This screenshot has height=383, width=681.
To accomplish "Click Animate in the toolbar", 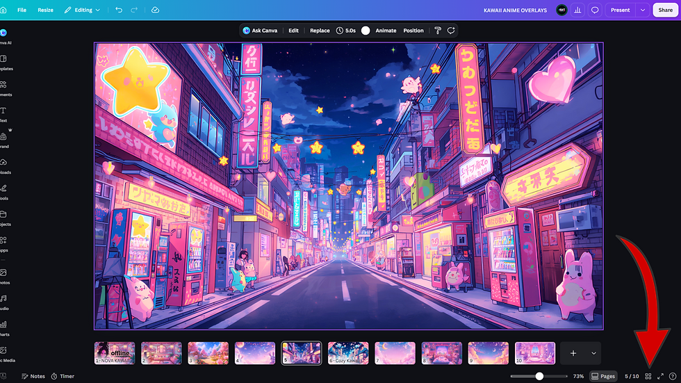I will [x=386, y=31].
